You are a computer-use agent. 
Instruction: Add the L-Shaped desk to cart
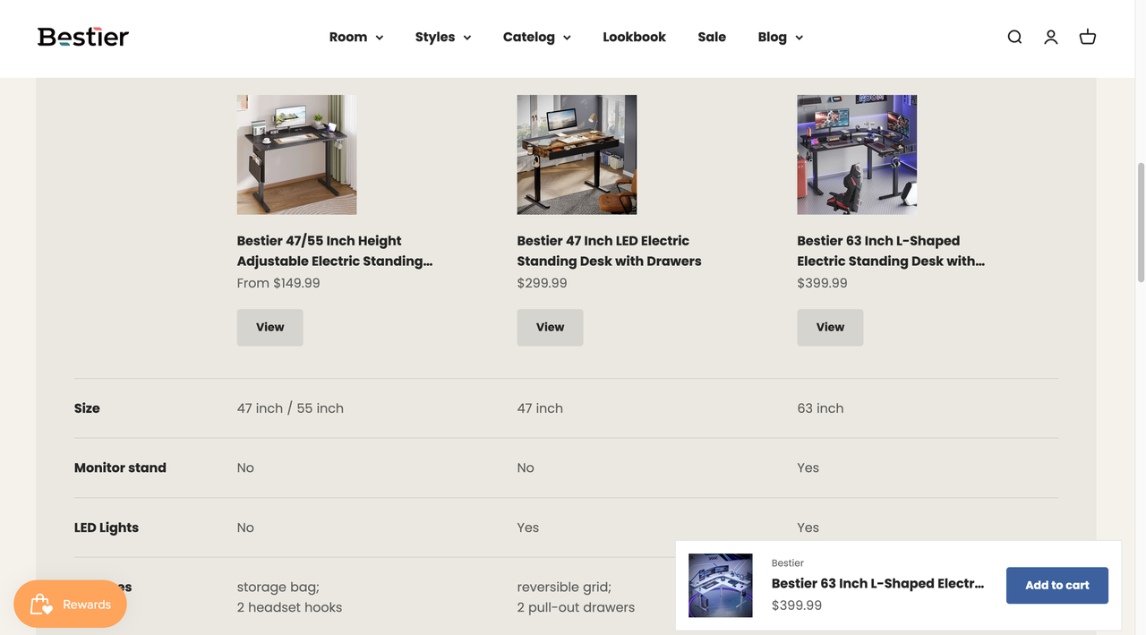[1056, 586]
